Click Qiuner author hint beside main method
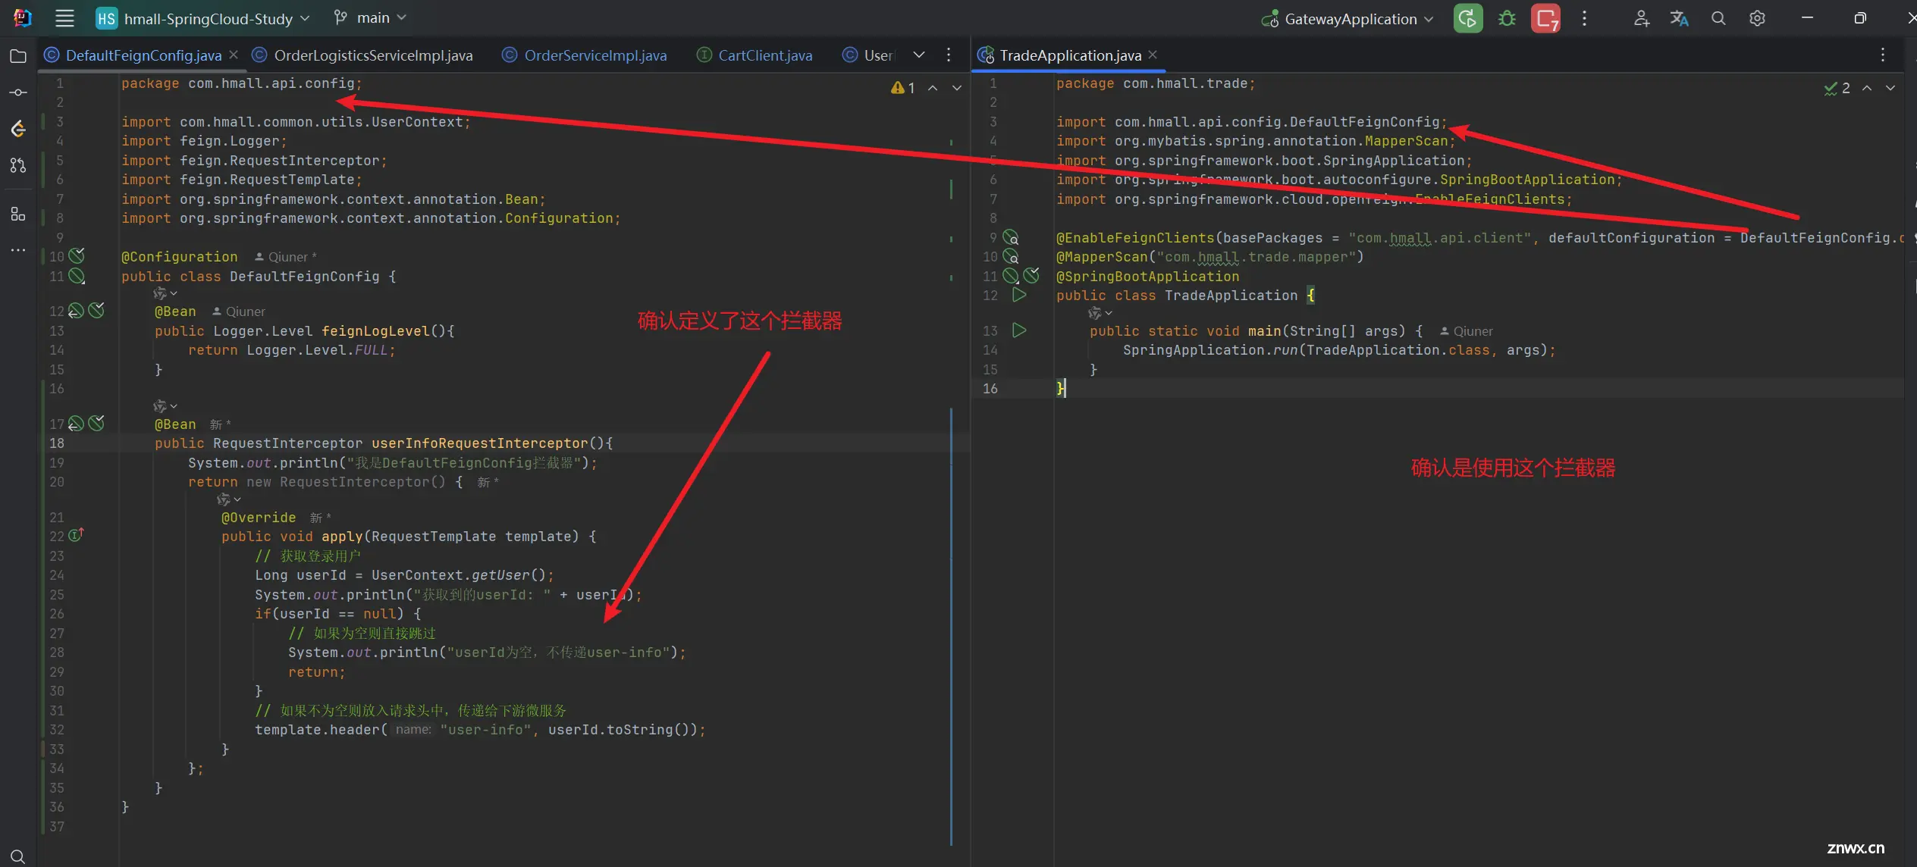Viewport: 1917px width, 867px height. point(1467,331)
